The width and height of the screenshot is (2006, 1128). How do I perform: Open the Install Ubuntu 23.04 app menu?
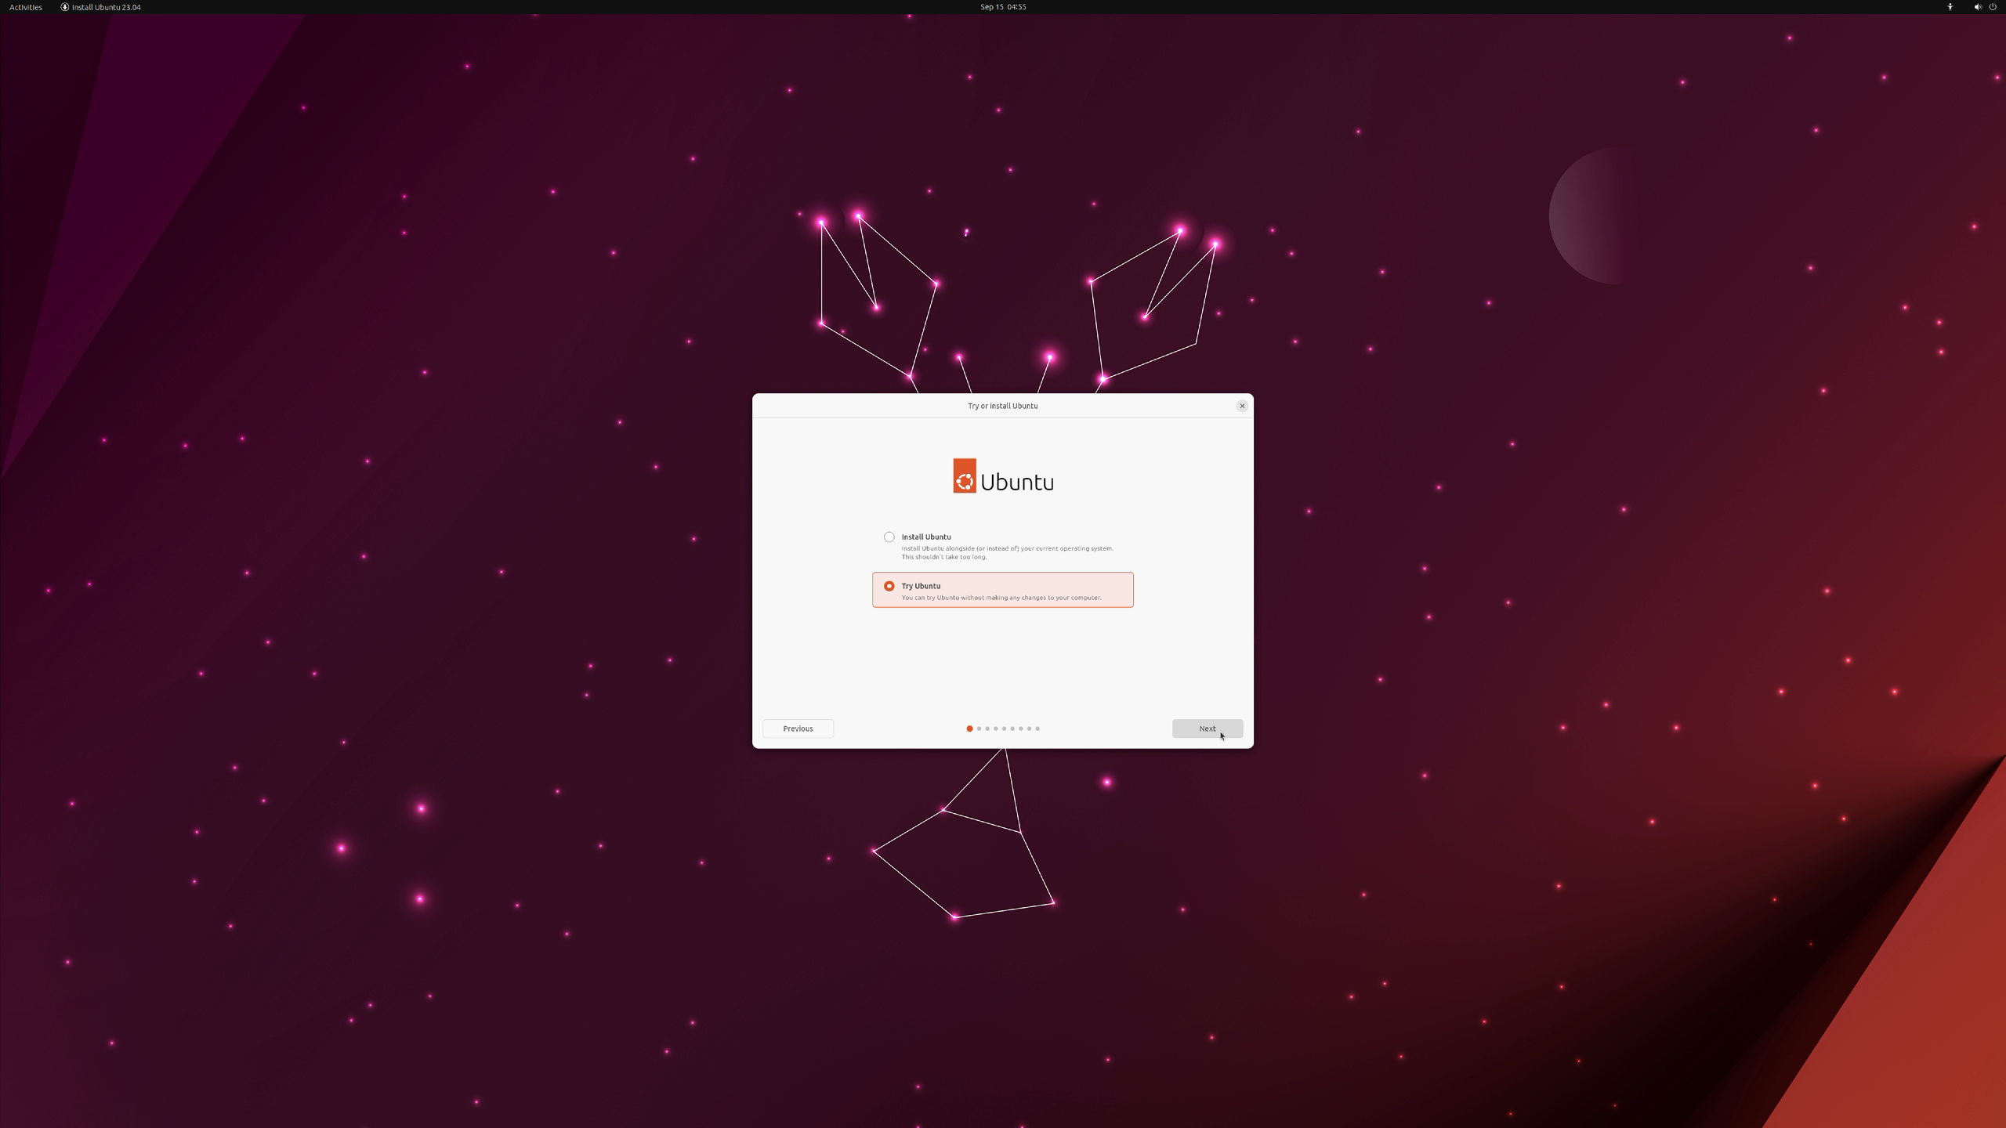(x=101, y=7)
